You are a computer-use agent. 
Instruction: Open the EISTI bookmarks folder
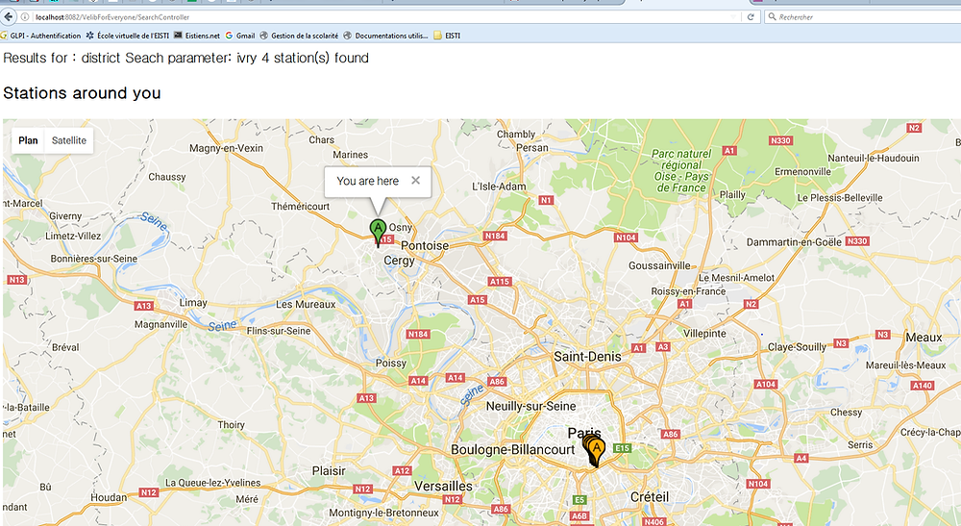pos(447,36)
